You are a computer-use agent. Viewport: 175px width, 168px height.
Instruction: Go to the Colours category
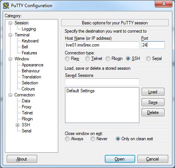point(28,89)
